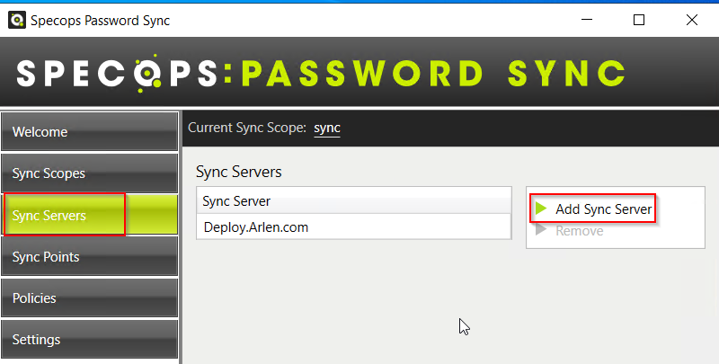The width and height of the screenshot is (719, 364).
Task: Select the highlighted Sync Servers sidebar item
Action: click(89, 215)
